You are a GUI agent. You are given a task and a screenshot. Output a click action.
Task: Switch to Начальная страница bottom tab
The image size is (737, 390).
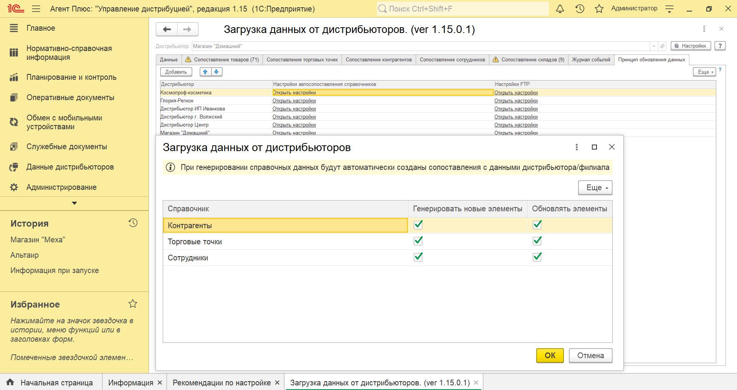(x=51, y=383)
